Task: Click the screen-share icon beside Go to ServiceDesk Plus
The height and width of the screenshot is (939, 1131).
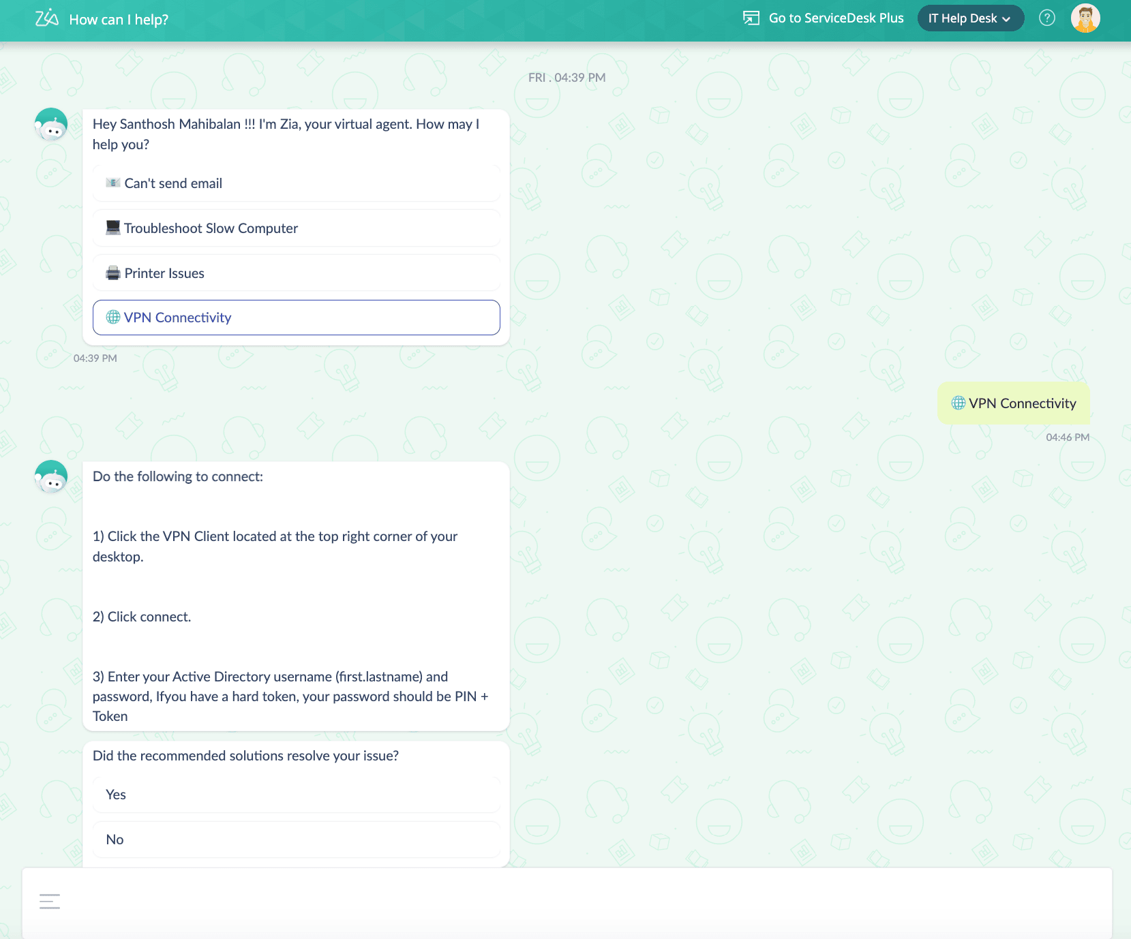Action: (x=751, y=18)
